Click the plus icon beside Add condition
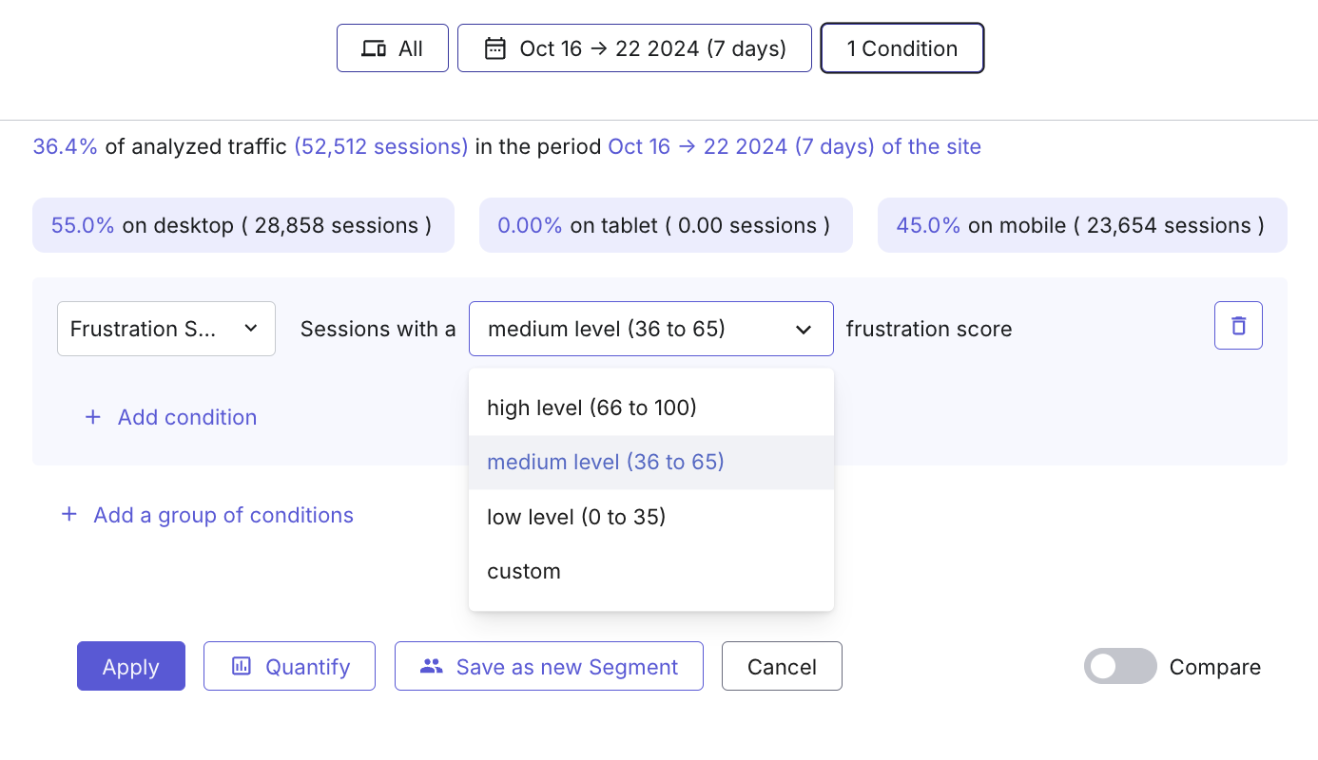 93,417
